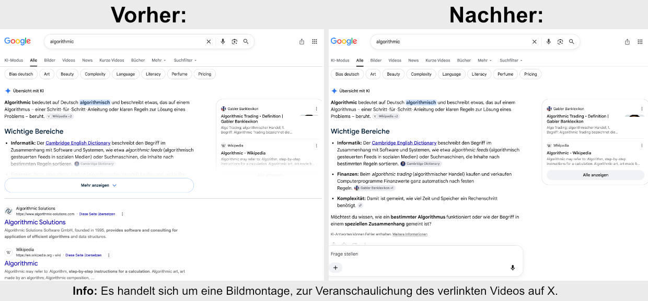
Task: Clear the search text in the left Google search bar
Action: [209, 42]
